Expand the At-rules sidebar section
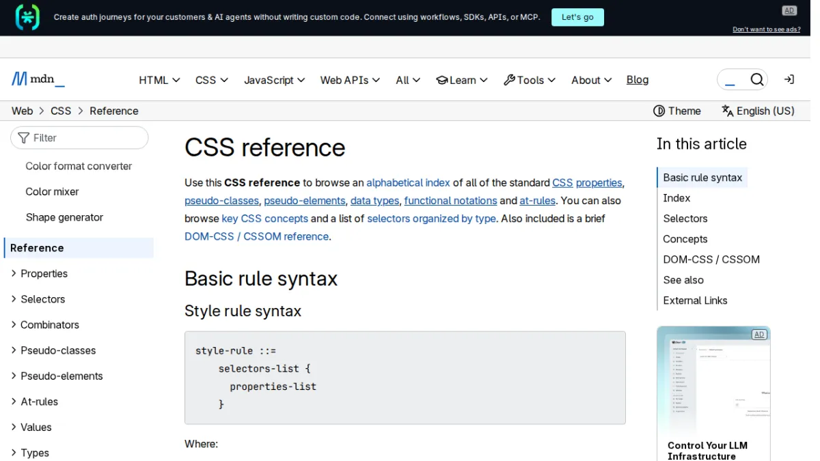 click(x=35, y=402)
